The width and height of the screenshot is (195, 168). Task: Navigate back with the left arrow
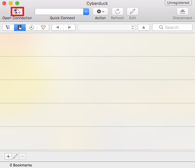point(58,28)
